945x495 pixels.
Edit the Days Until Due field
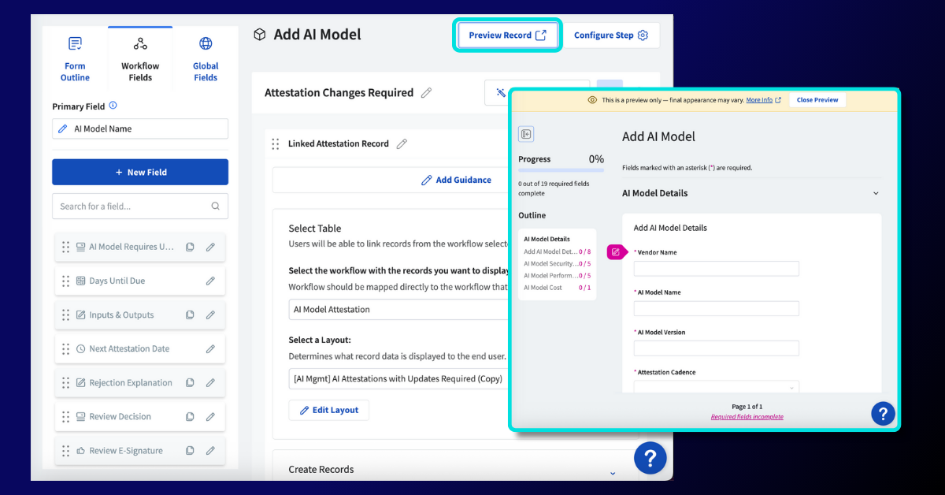coord(210,281)
